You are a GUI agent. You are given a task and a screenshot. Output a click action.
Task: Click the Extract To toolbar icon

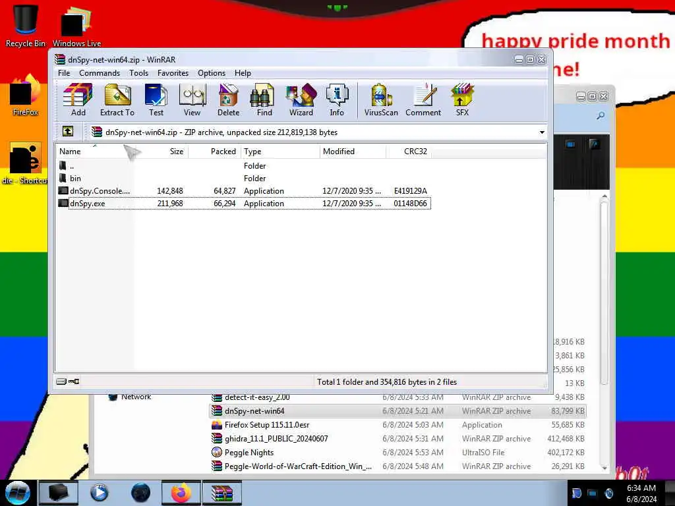point(117,100)
